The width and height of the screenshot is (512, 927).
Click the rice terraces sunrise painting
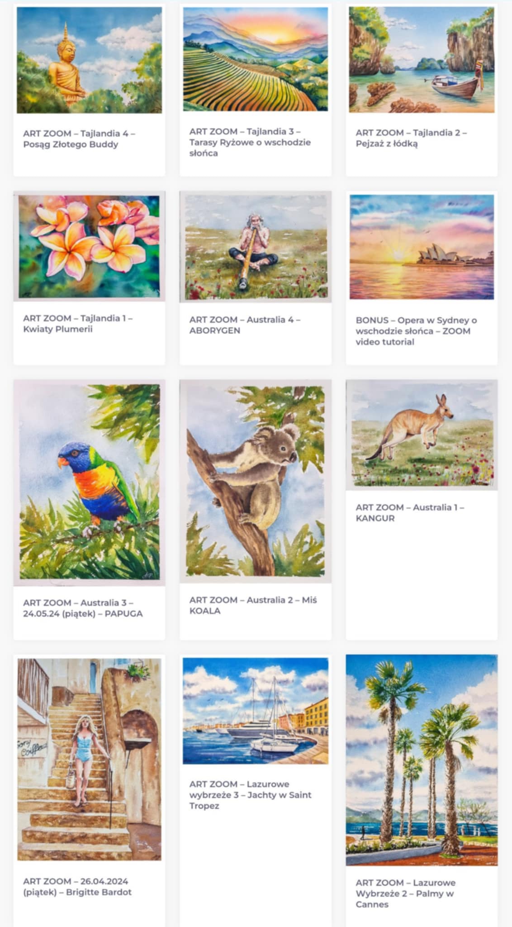coord(256,59)
